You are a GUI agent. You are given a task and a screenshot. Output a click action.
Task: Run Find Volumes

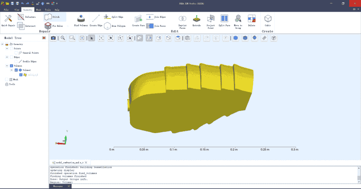click(x=81, y=20)
